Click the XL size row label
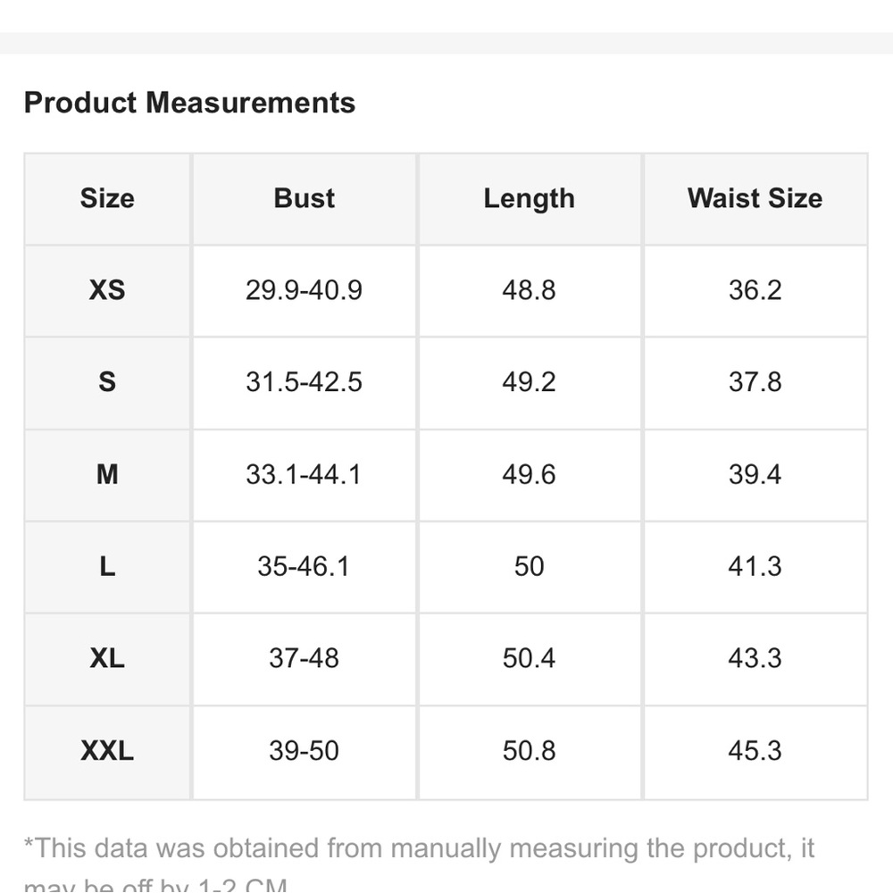The image size is (893, 893). click(107, 659)
